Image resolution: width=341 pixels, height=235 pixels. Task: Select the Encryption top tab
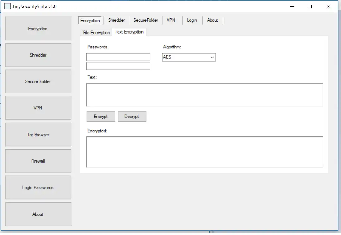[90, 20]
